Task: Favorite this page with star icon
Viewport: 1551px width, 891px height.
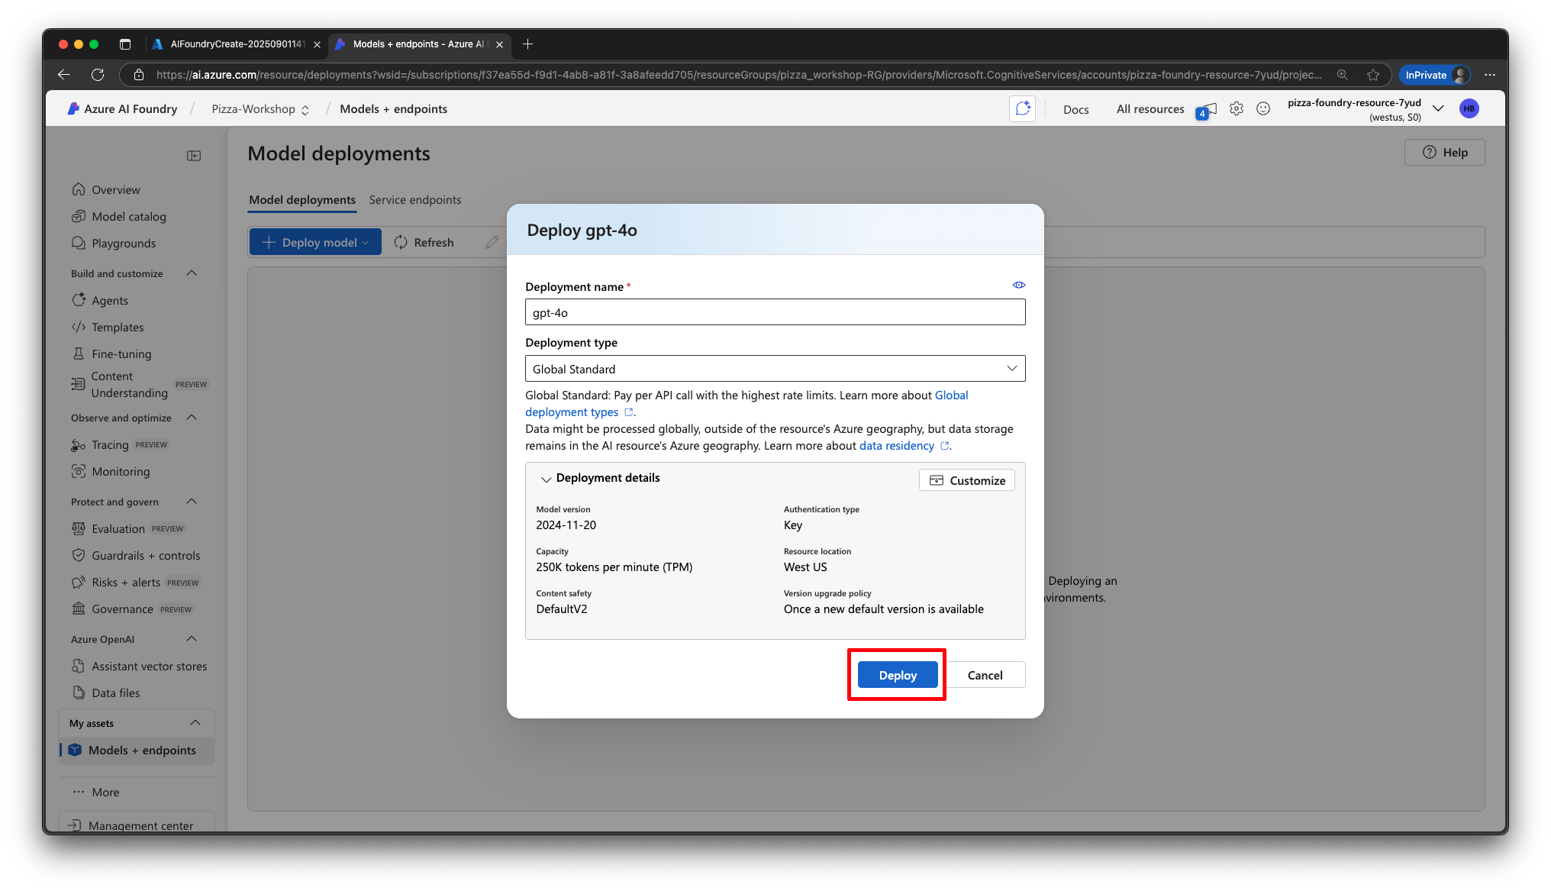Action: tap(1372, 75)
